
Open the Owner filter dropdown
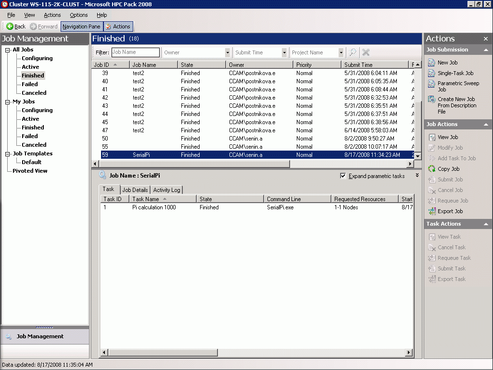tap(228, 52)
